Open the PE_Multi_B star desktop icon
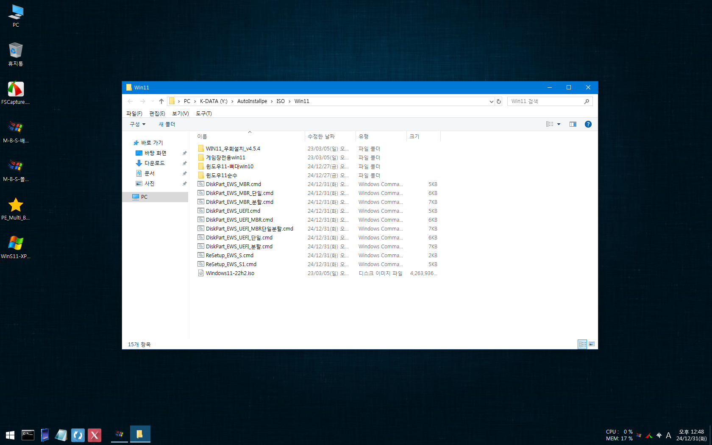 (x=16, y=209)
